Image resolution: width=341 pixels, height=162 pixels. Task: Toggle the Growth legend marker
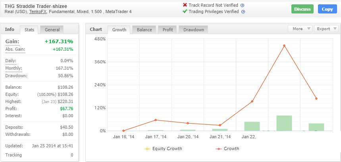coord(219,149)
